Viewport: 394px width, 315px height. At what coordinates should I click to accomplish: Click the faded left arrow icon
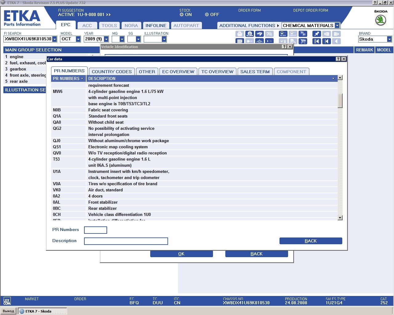(x=336, y=41)
